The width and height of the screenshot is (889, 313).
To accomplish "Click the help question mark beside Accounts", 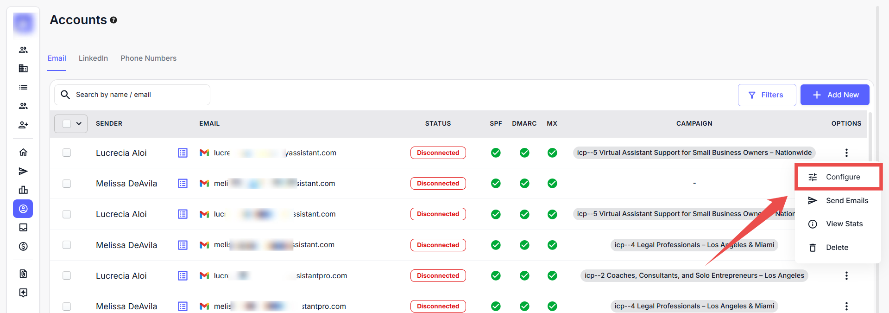I will (113, 20).
